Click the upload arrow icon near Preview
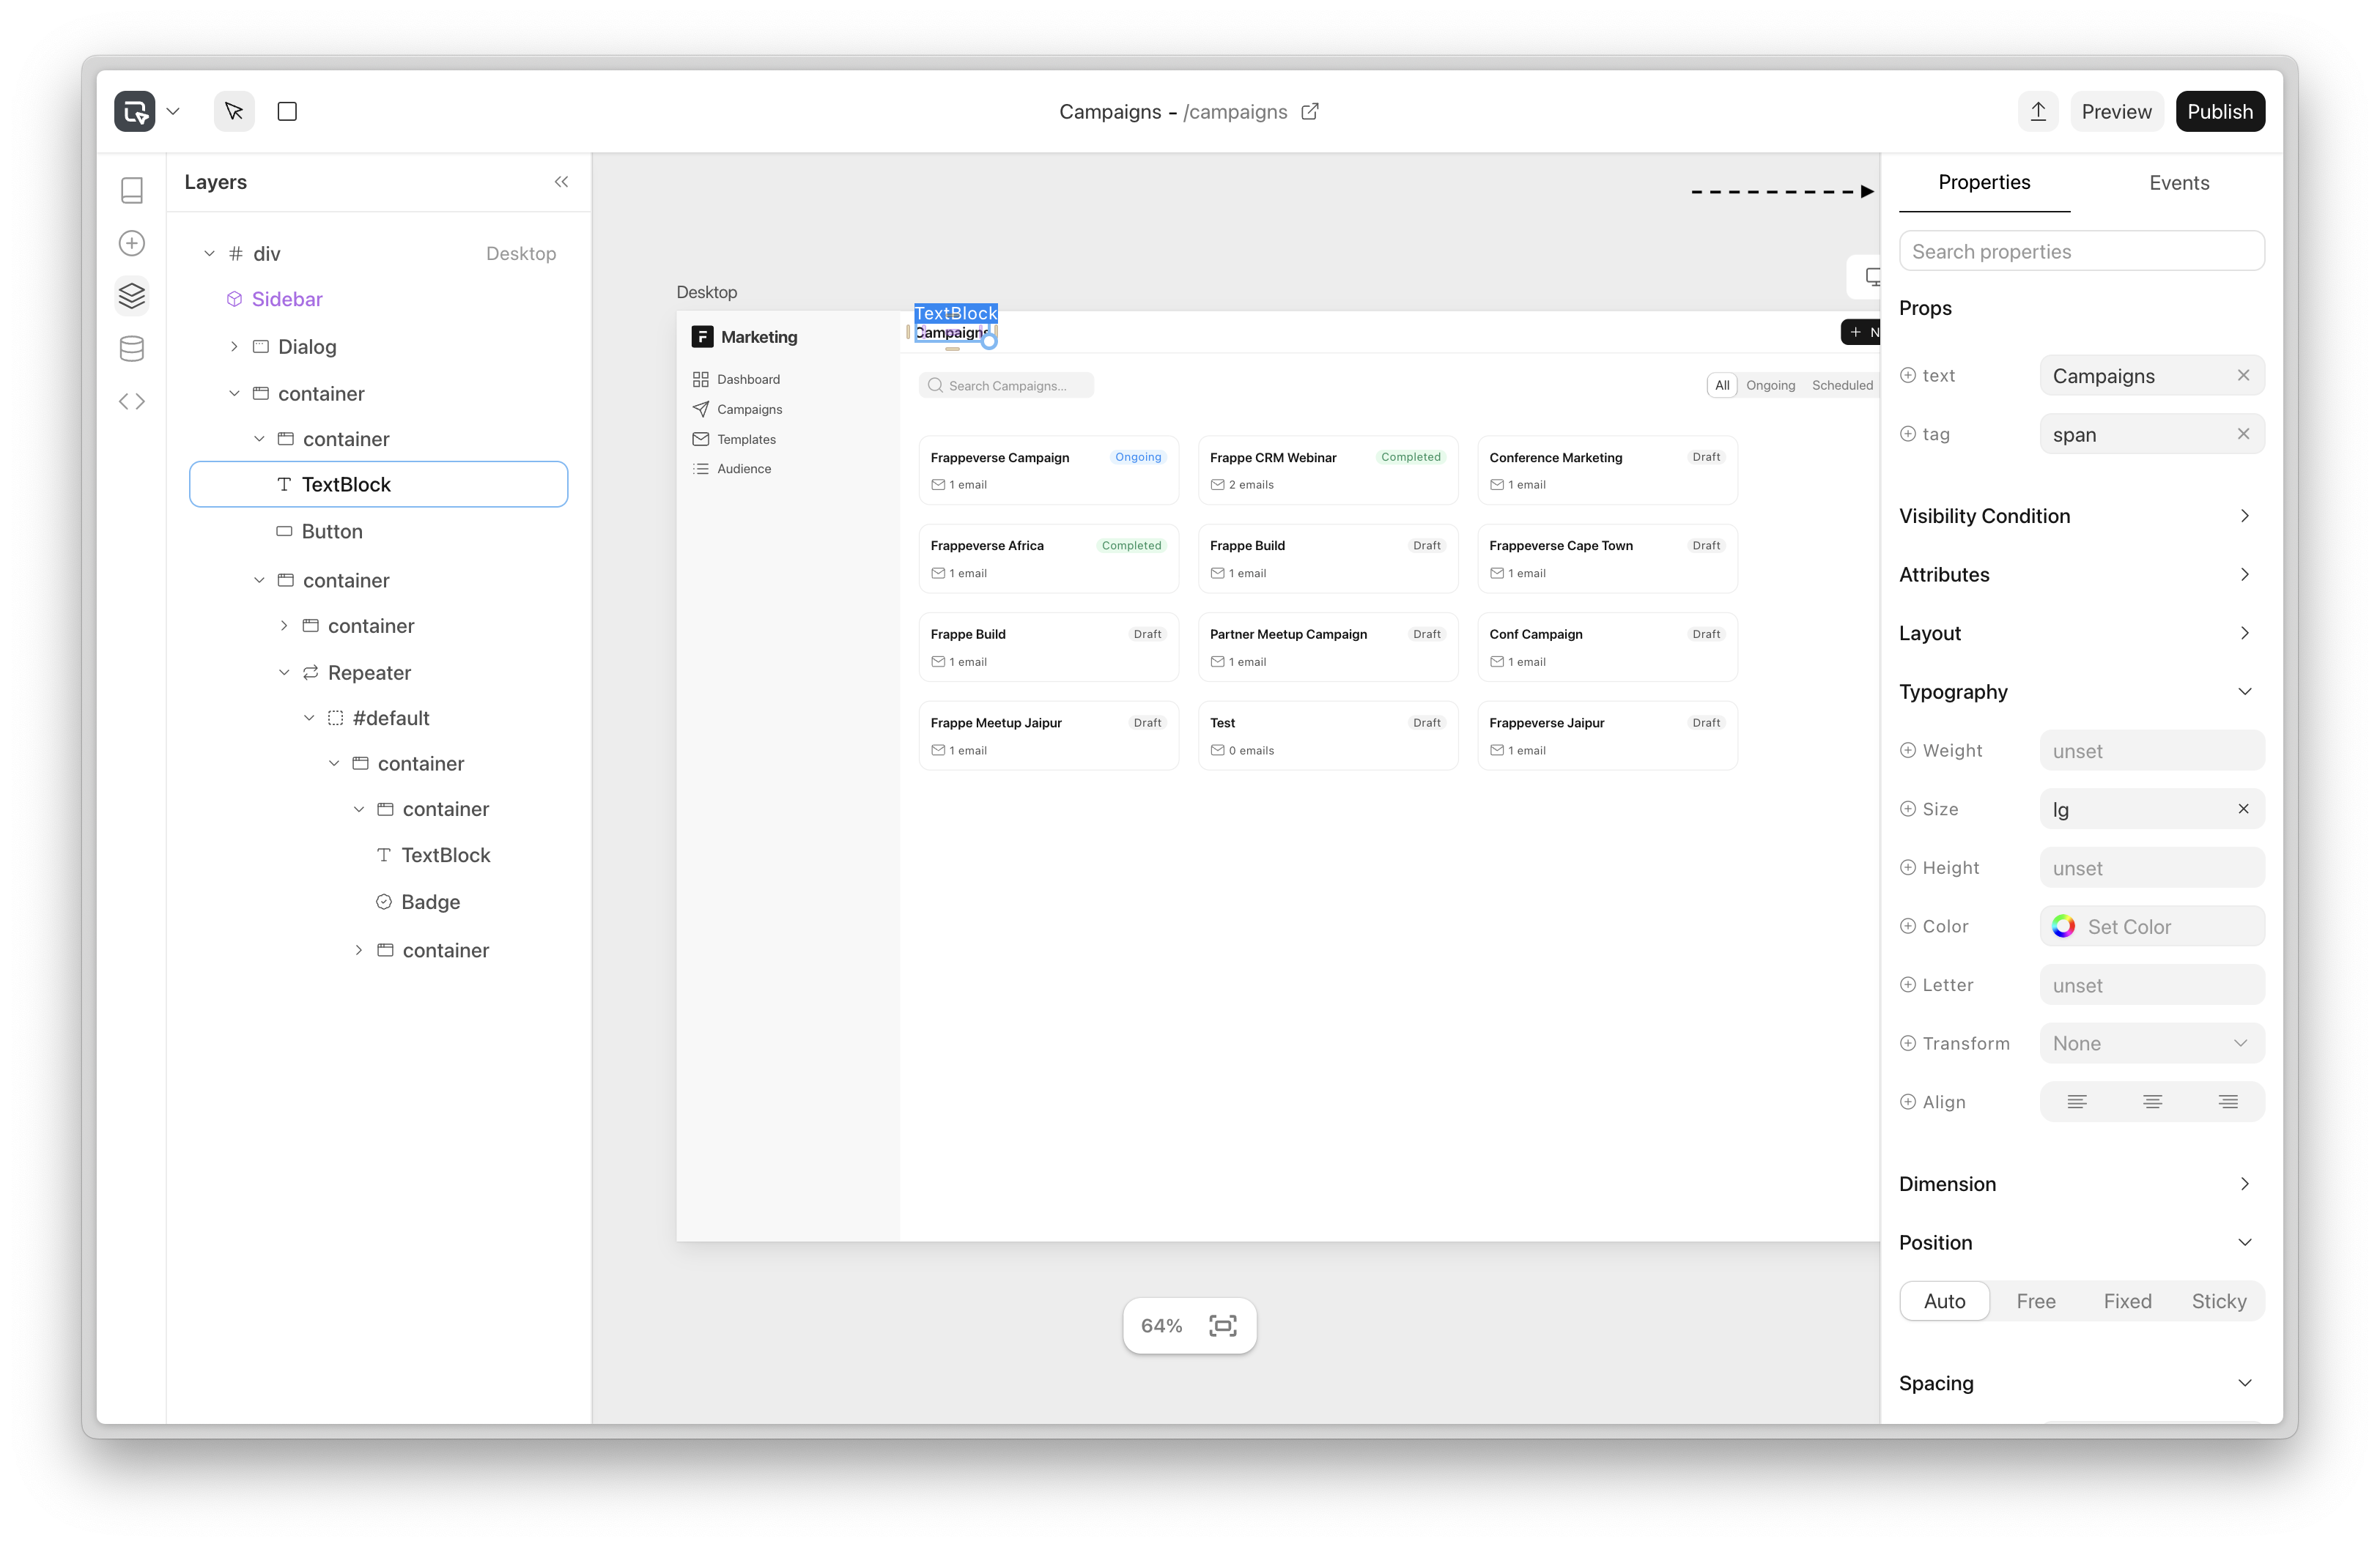Screen dimensions: 2380x1547 [x=2038, y=111]
